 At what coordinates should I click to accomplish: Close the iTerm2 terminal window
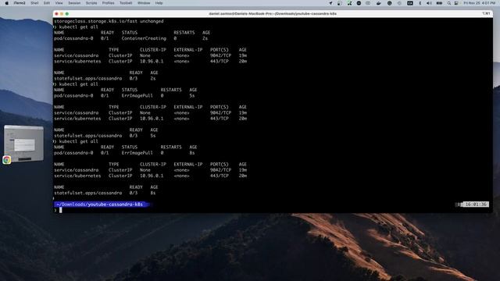point(57,14)
